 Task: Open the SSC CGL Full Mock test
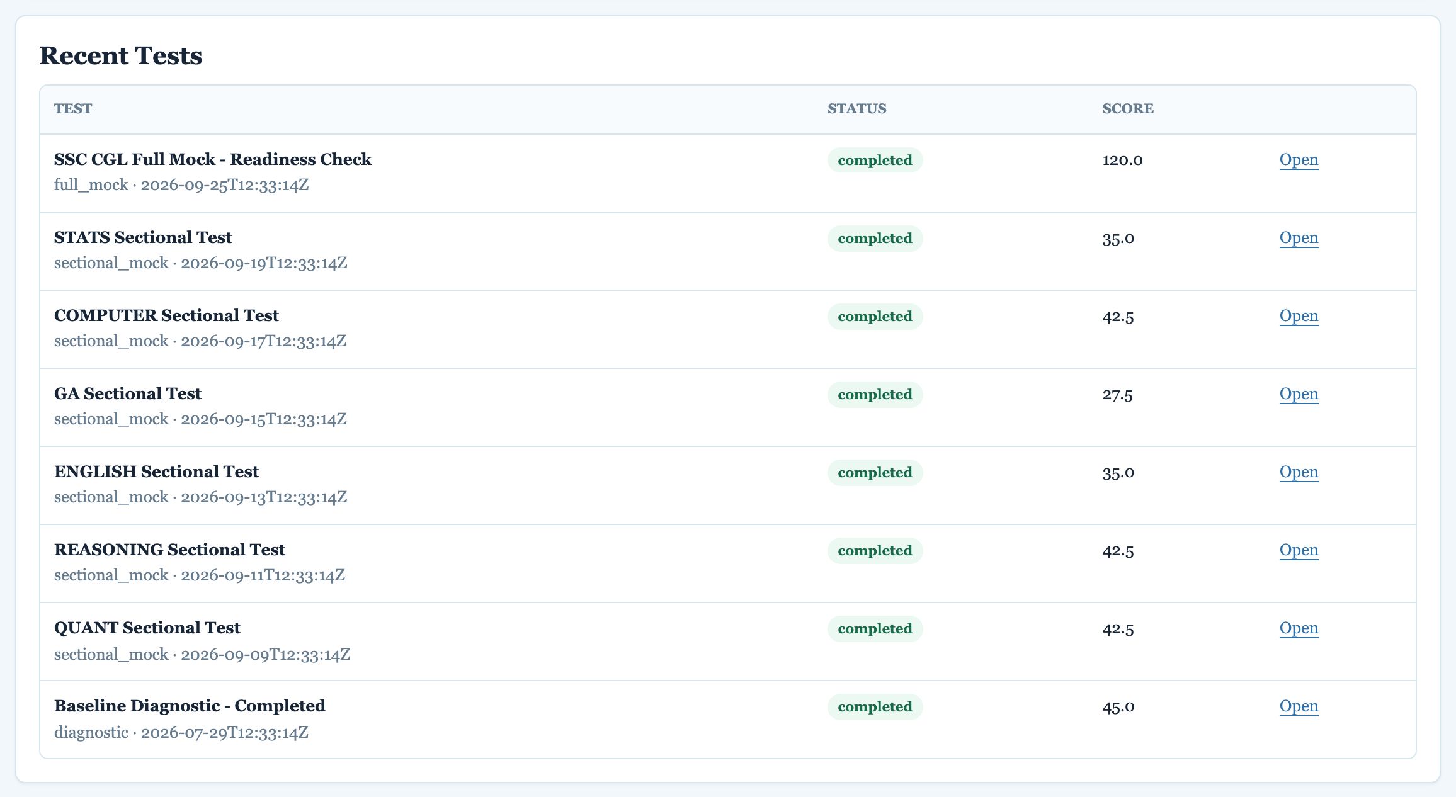1299,160
